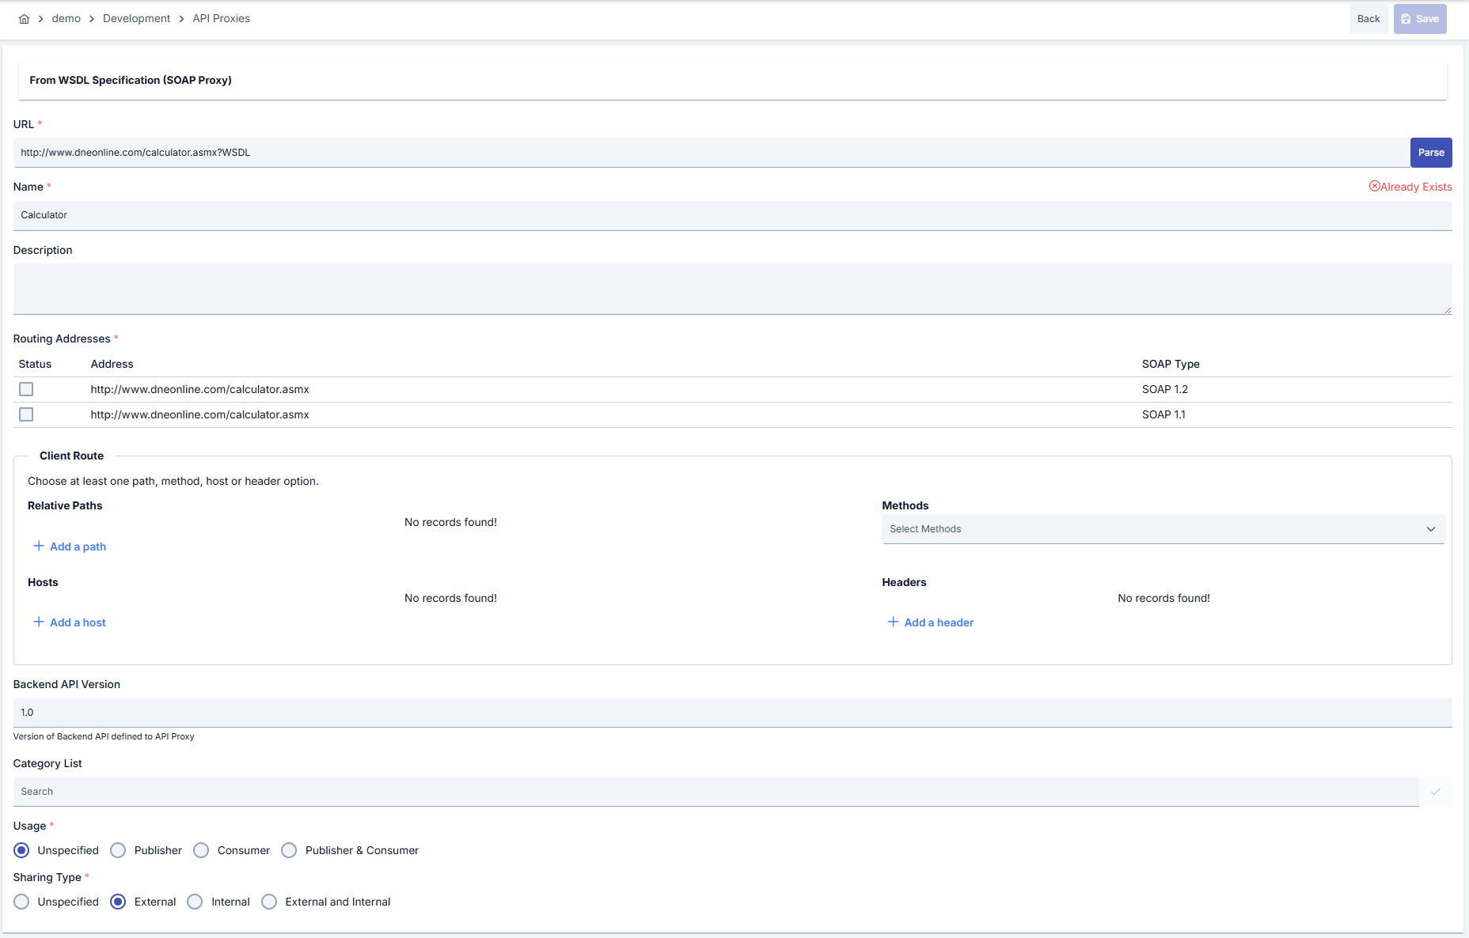Click the Status column header

[x=35, y=364]
